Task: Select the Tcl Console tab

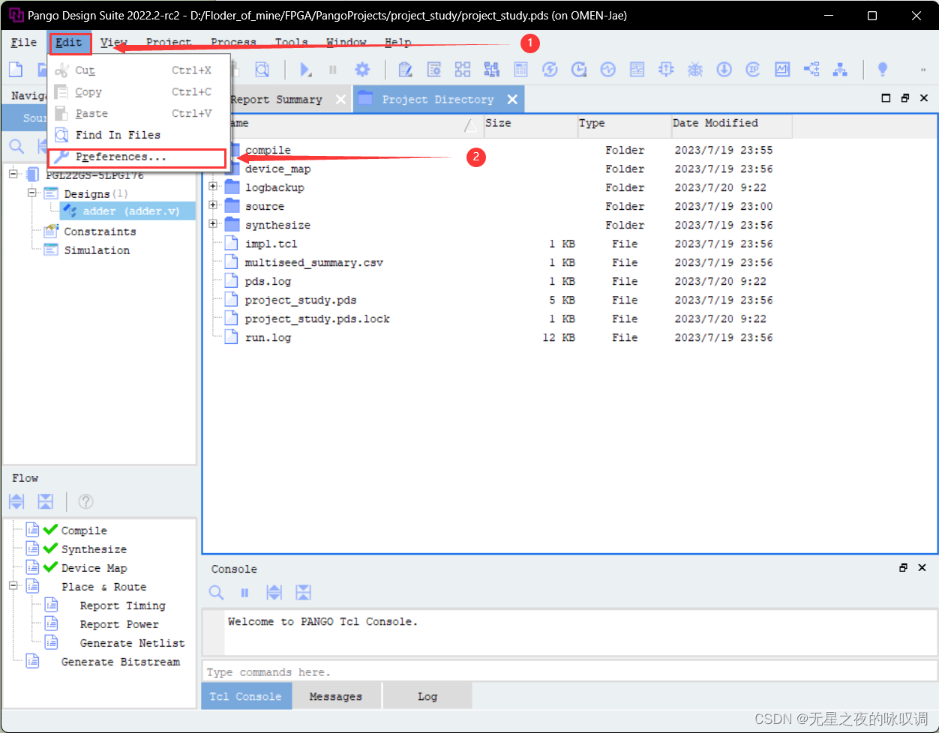Action: pyautogui.click(x=245, y=696)
